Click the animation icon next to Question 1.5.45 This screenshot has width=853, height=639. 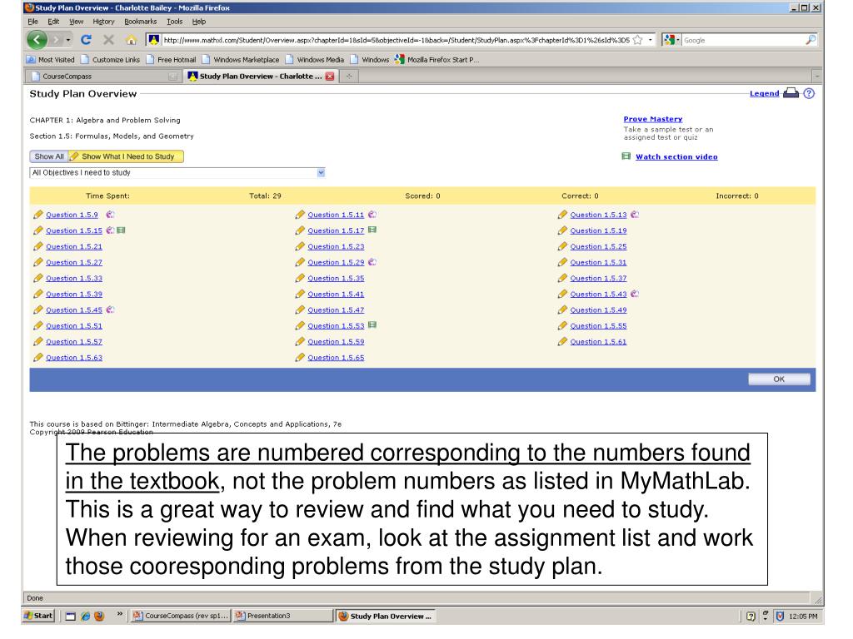pos(111,310)
